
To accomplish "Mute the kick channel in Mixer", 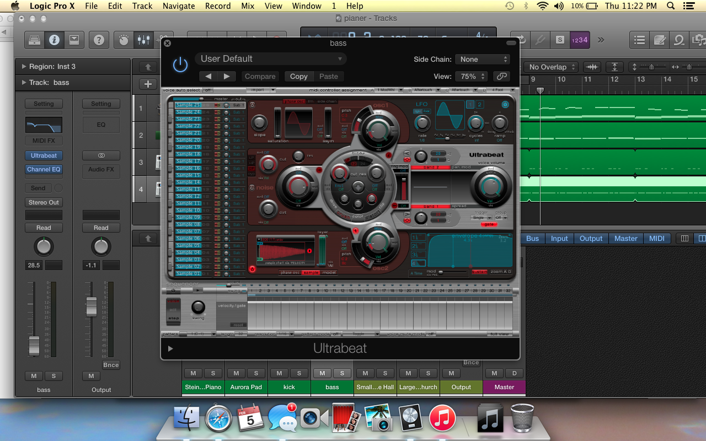I will (x=279, y=373).
